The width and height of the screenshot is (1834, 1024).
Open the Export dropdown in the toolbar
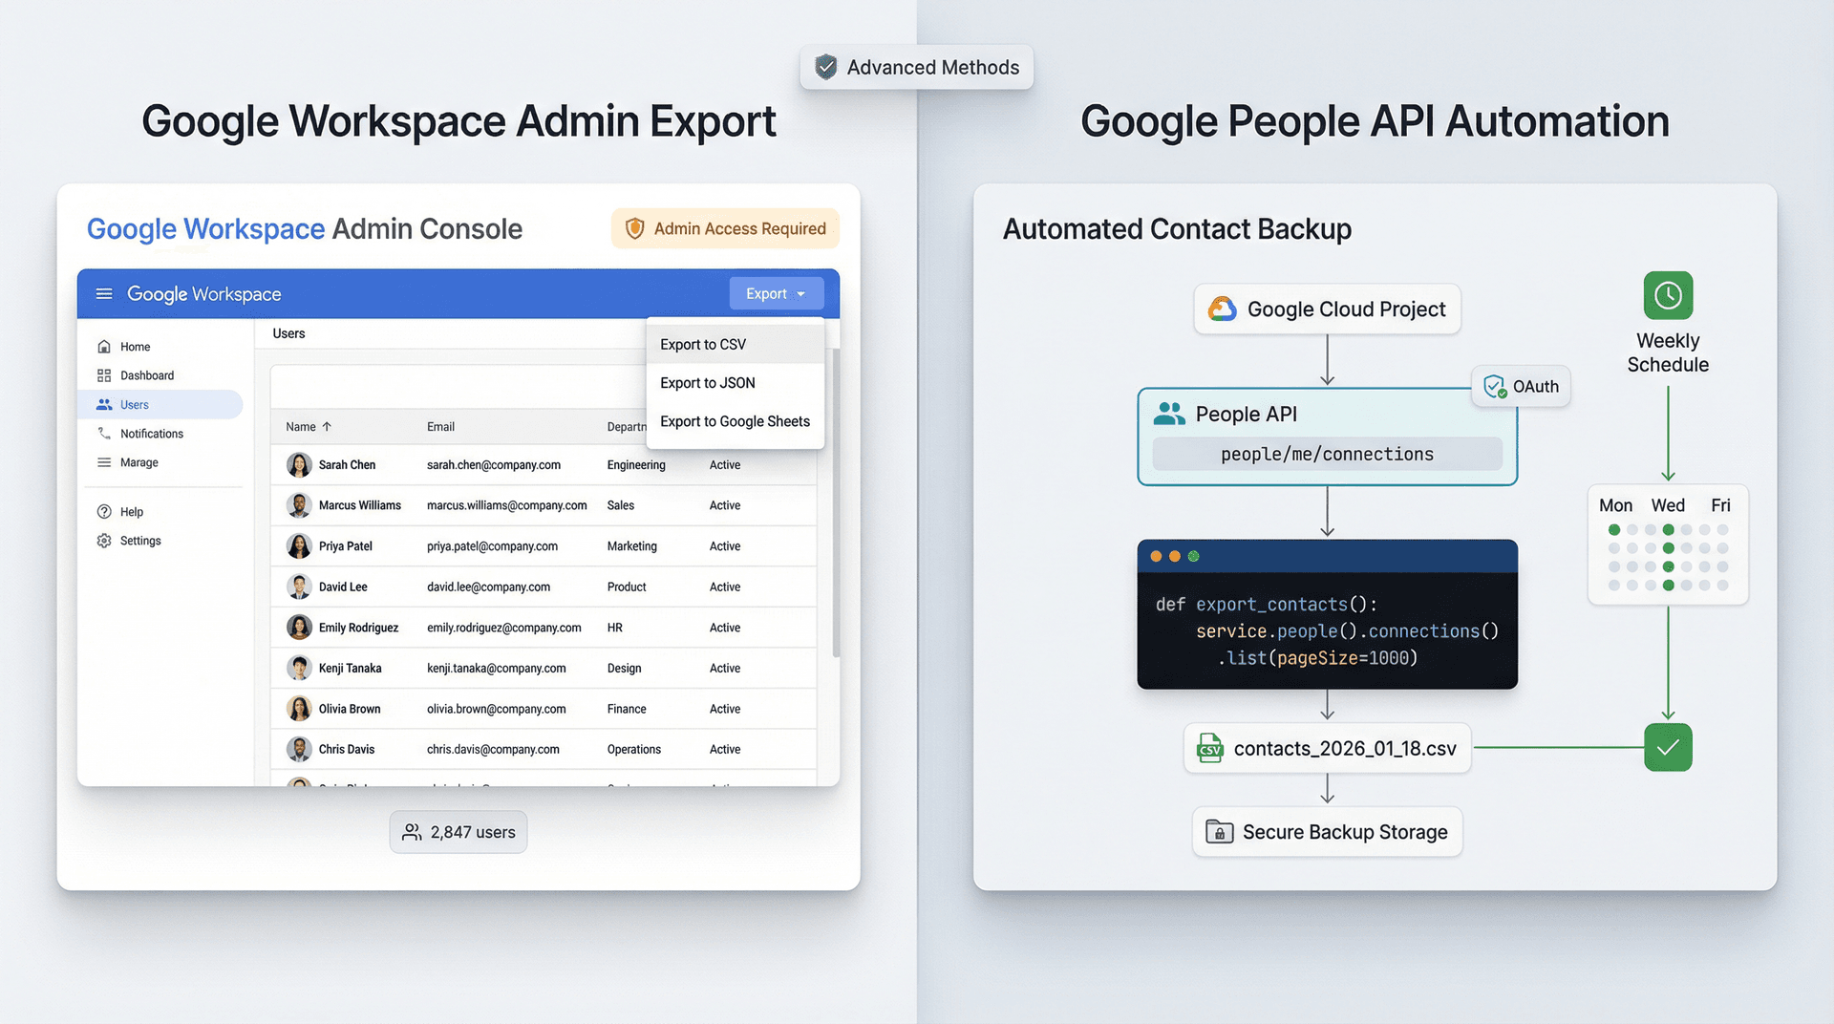[x=775, y=293]
